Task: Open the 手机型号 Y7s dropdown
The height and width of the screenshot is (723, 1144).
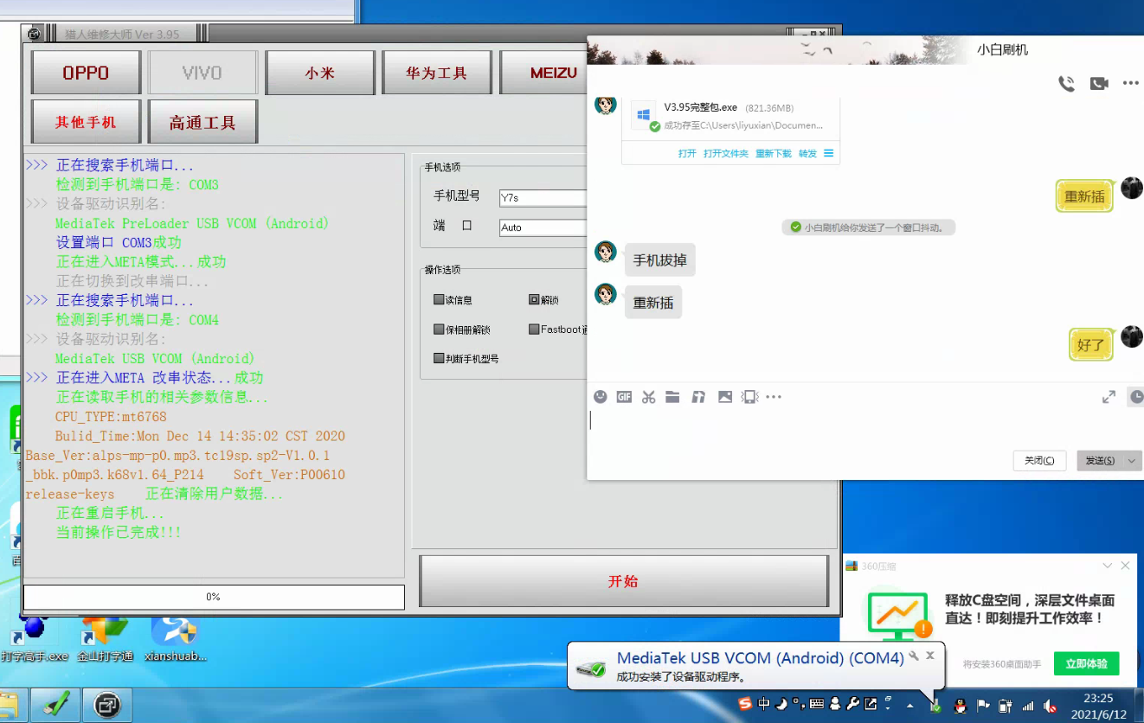Action: (x=543, y=198)
